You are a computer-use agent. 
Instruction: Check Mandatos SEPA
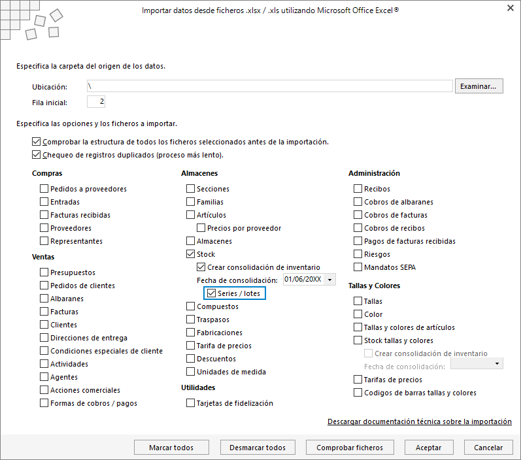coord(358,267)
